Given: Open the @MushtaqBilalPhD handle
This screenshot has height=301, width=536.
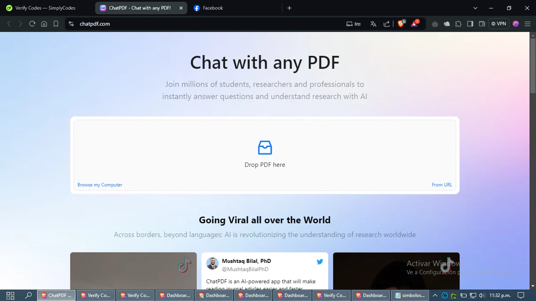Looking at the screenshot, I should click(245, 269).
